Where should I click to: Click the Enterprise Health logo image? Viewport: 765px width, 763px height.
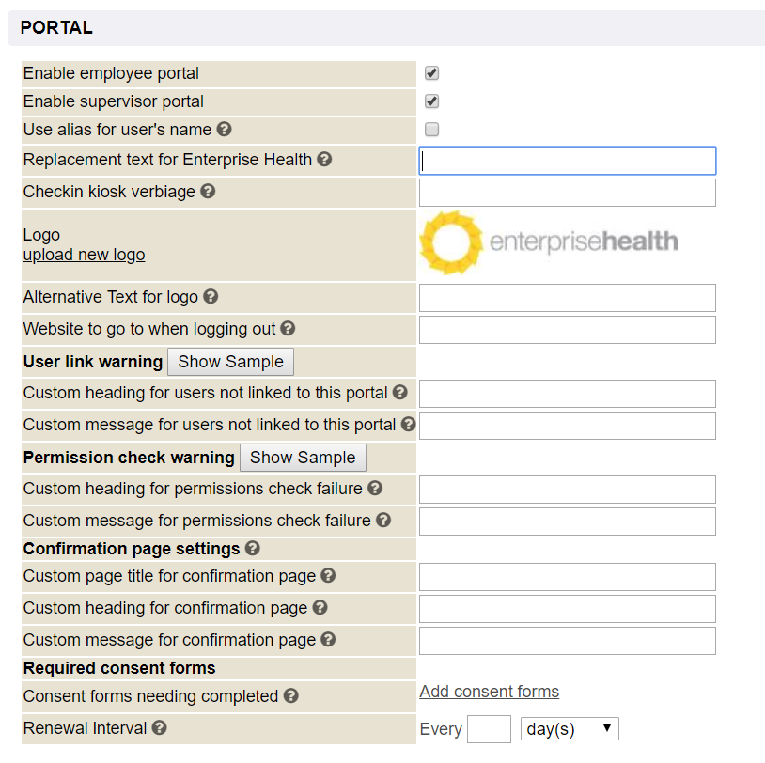[548, 242]
